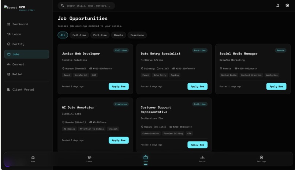The height and width of the screenshot is (170, 295).
Task: Apply Now for Data Entry Specialist
Action: [x=197, y=86]
